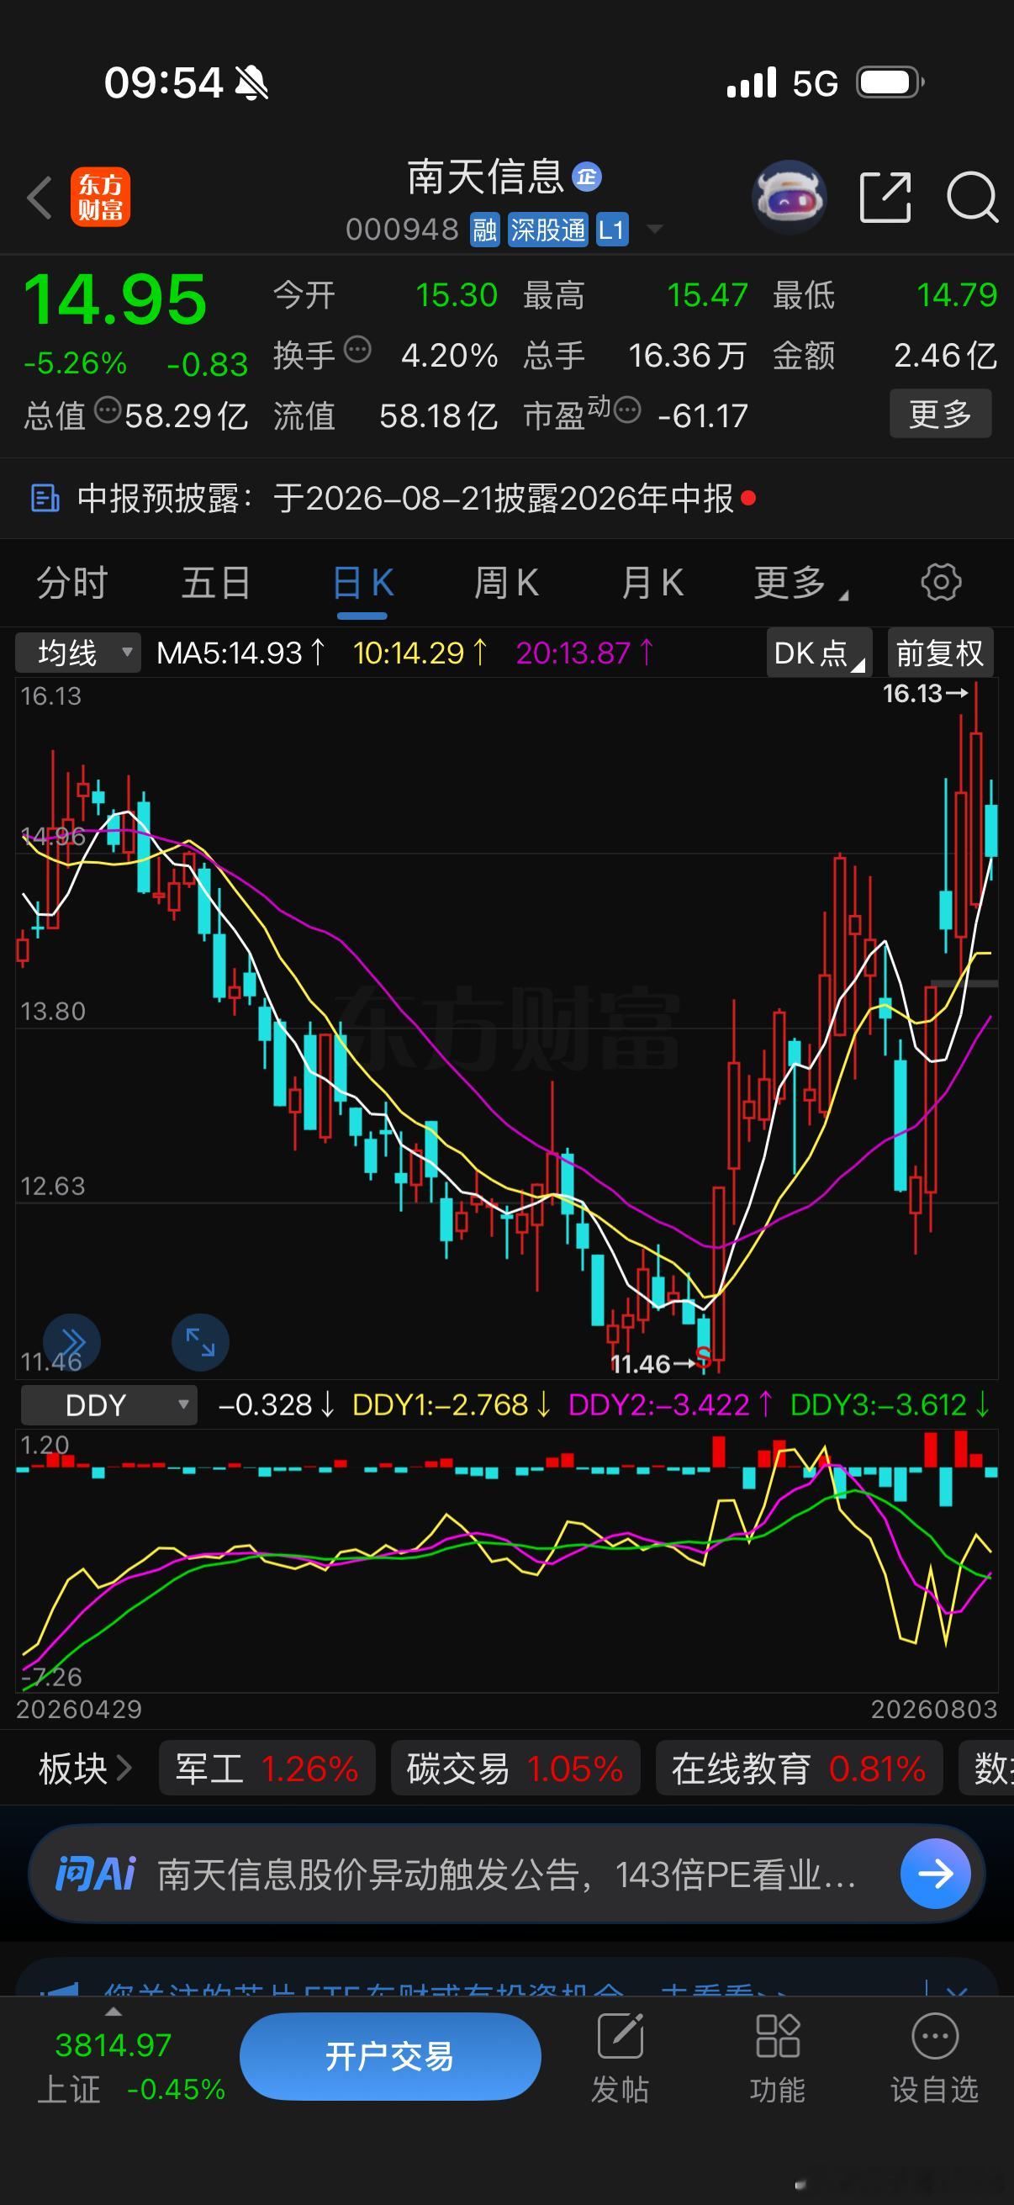Tap the MA5:14.93 value label
The image size is (1014, 2205).
pyautogui.click(x=240, y=653)
